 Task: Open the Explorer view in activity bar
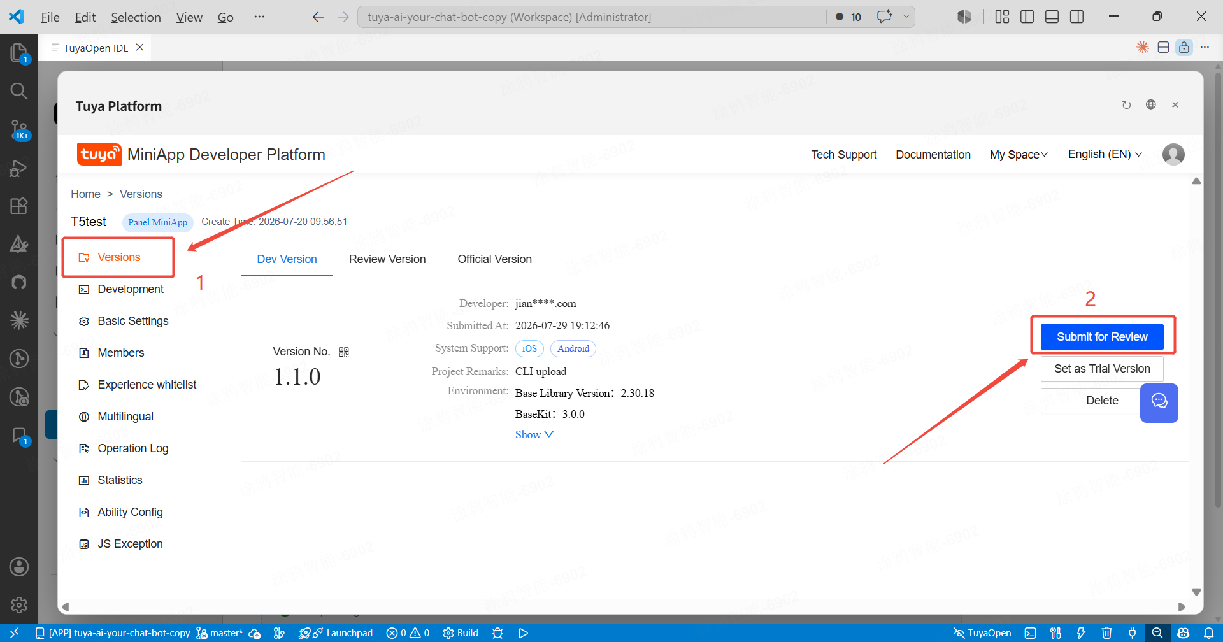click(19, 53)
